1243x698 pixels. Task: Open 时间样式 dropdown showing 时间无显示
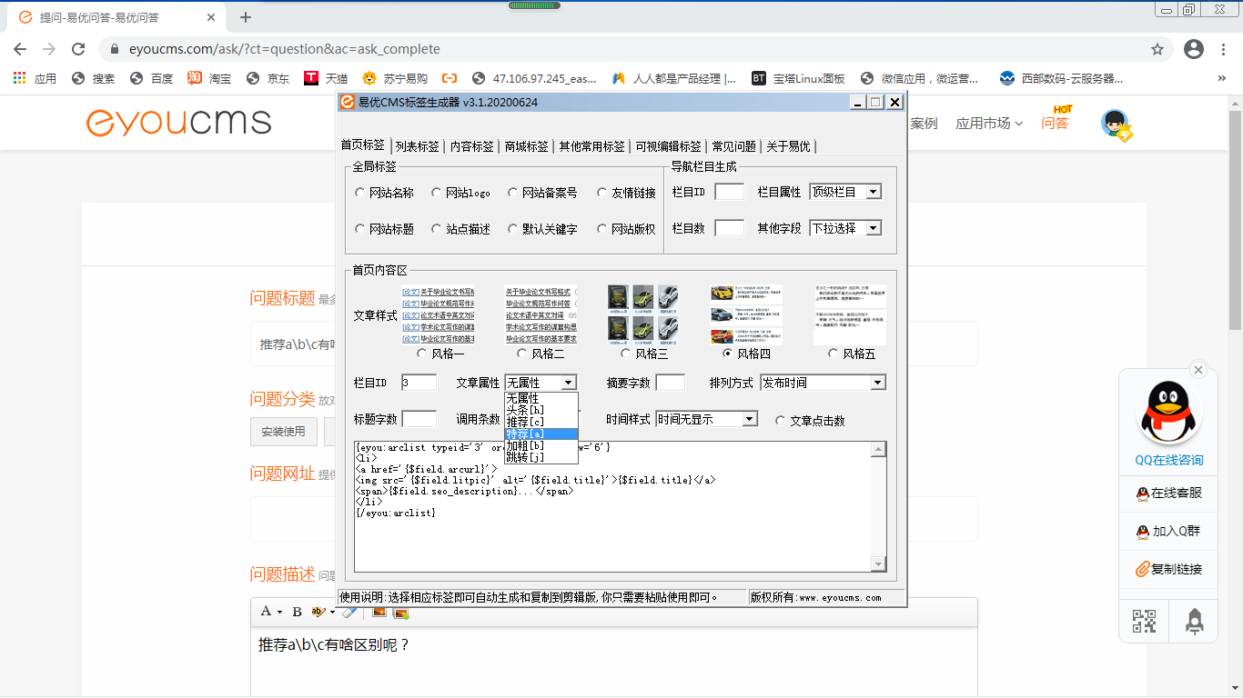706,419
